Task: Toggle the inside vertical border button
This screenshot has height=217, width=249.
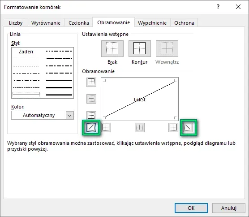Action: pos(140,127)
